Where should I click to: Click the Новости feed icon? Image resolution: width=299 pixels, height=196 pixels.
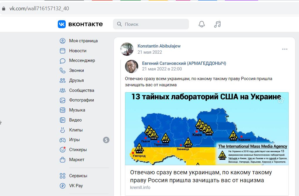click(62, 51)
